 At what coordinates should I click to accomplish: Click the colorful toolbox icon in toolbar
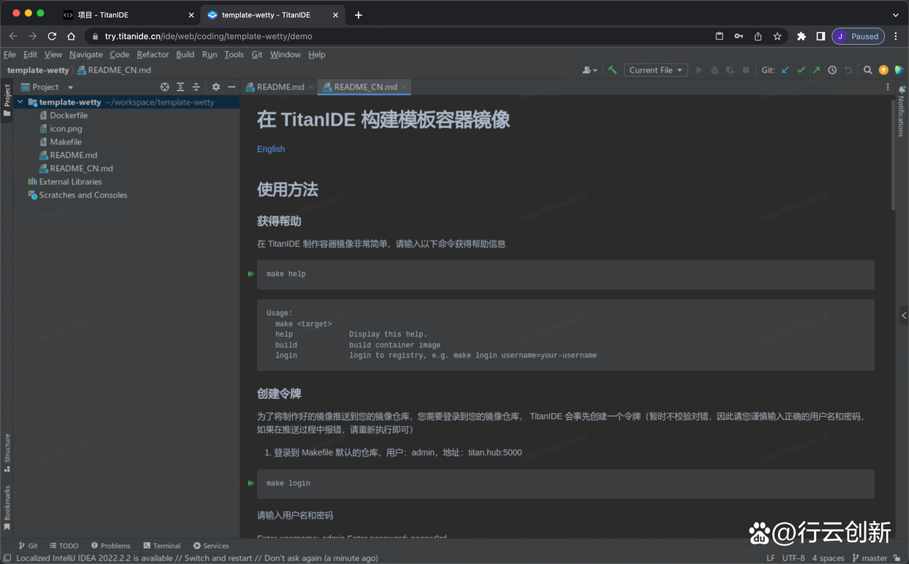899,70
